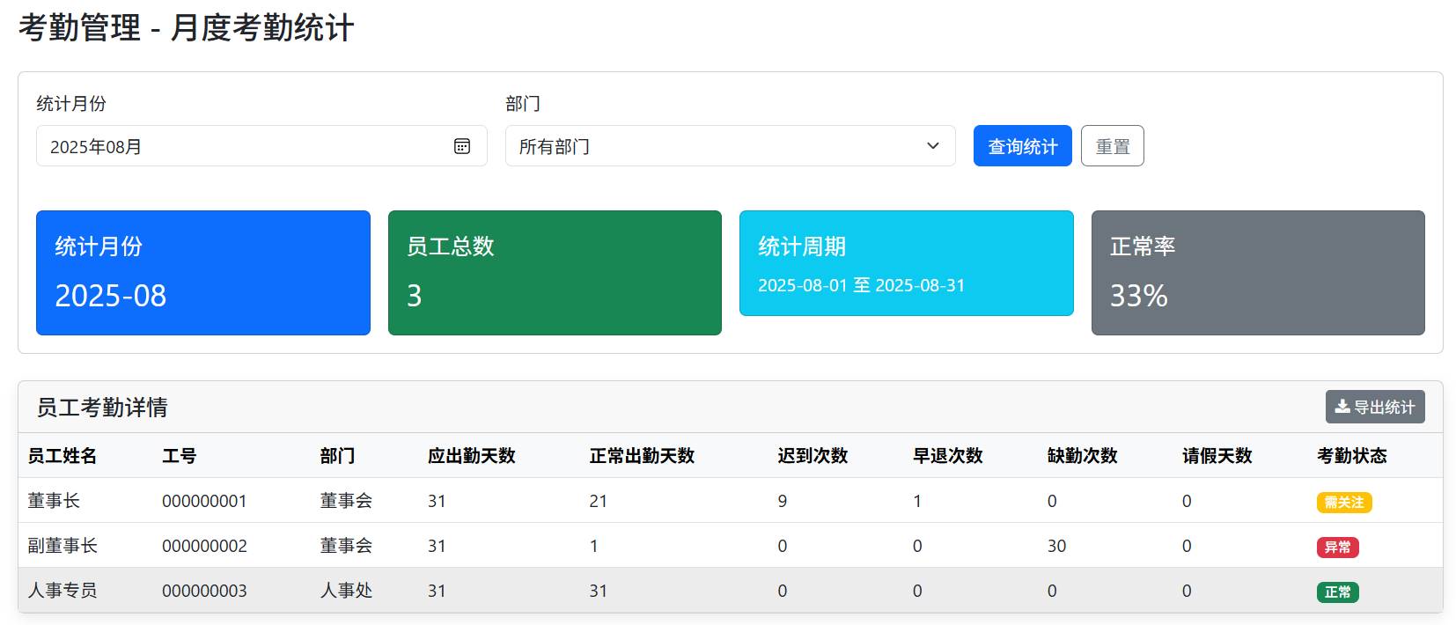Open the calendar picker icon in month field
This screenshot has height=625, width=1456.
click(x=462, y=146)
